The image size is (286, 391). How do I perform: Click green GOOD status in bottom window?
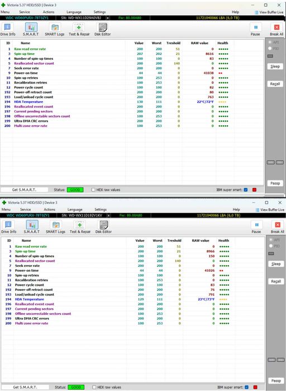(x=76, y=387)
